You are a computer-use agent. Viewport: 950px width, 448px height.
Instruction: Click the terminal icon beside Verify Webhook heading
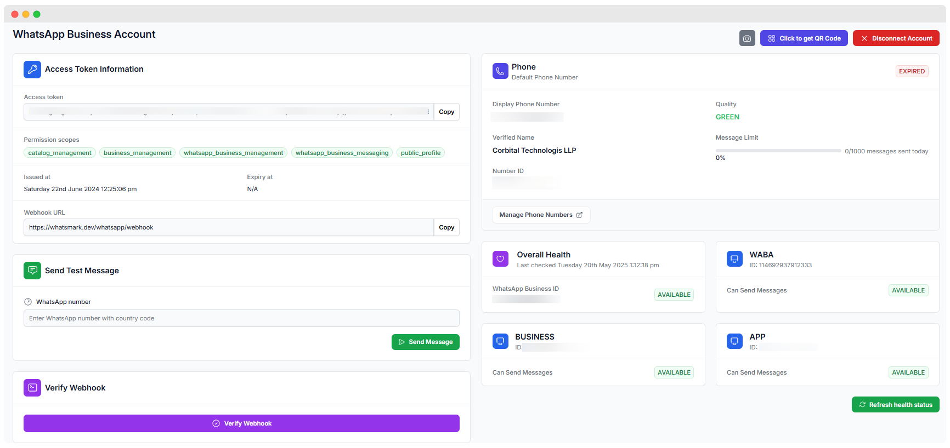point(32,388)
